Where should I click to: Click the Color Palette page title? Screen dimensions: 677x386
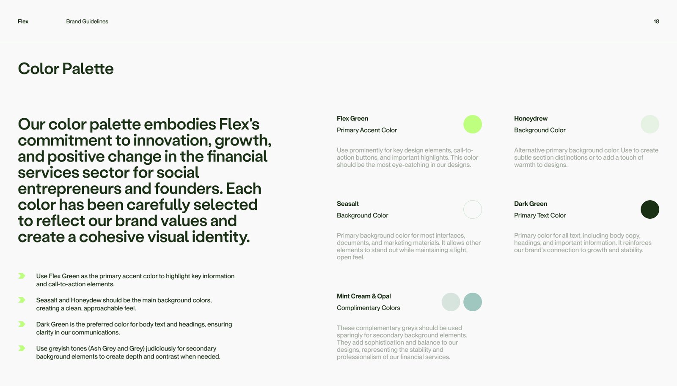pyautogui.click(x=66, y=69)
